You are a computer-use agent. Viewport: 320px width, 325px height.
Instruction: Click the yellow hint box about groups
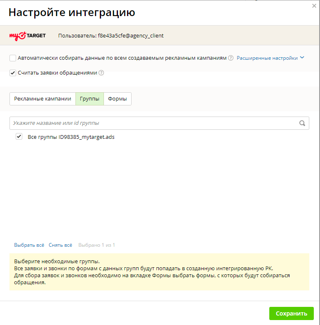(x=159, y=272)
